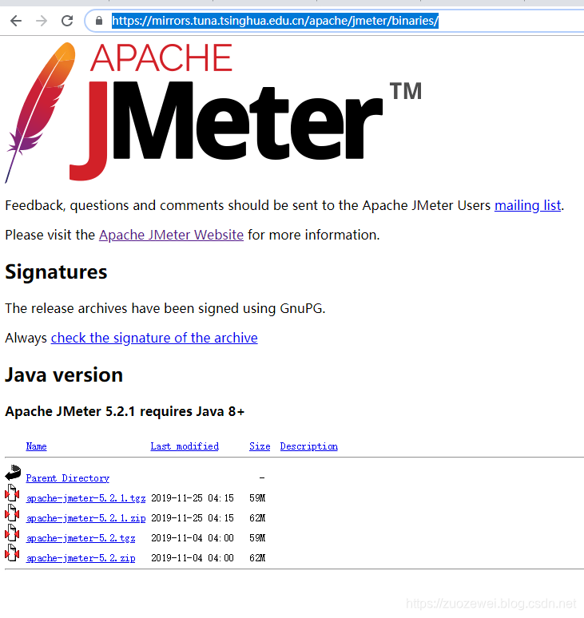Download apache-jmeter-5.2.1.zip
This screenshot has height=618, width=584.
click(x=85, y=518)
